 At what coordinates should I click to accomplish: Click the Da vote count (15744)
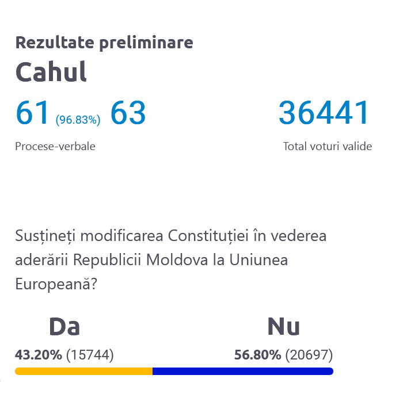click(x=90, y=355)
